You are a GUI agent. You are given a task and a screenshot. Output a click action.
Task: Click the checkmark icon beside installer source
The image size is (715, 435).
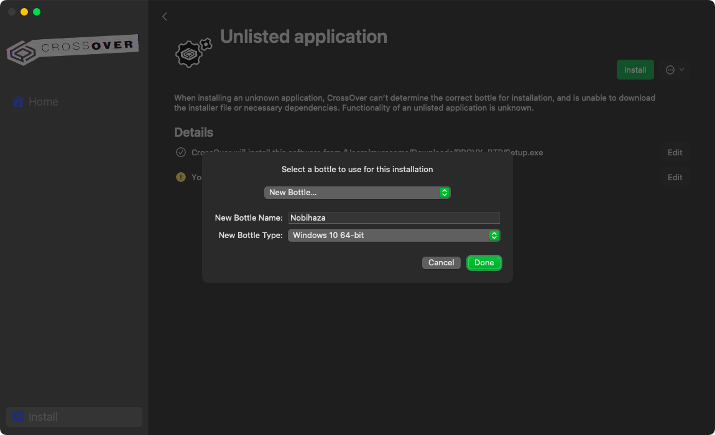point(181,152)
